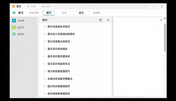The image size is (176, 101).
Task: Select the first radio button in the list
Action: coord(44,27)
